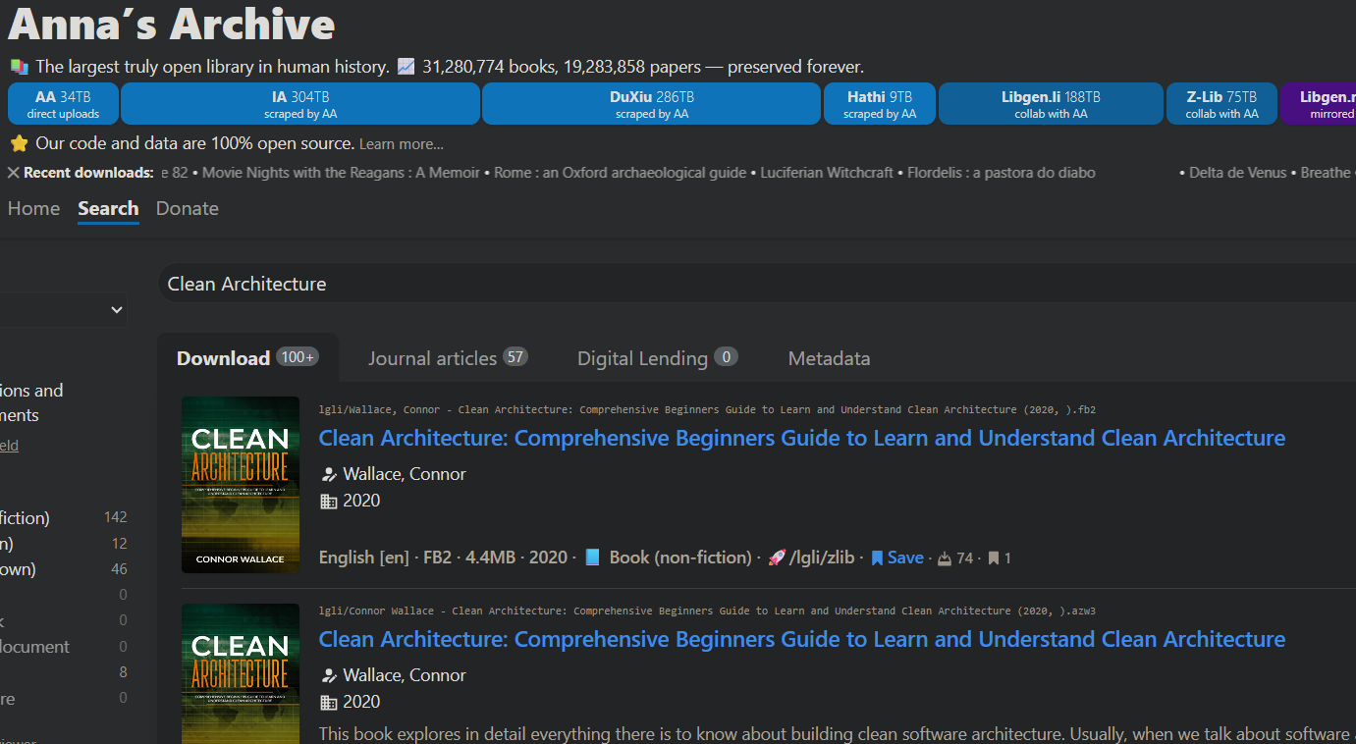Click the blue book icon before Book (non-fiction)
The image size is (1356, 744).
592,558
